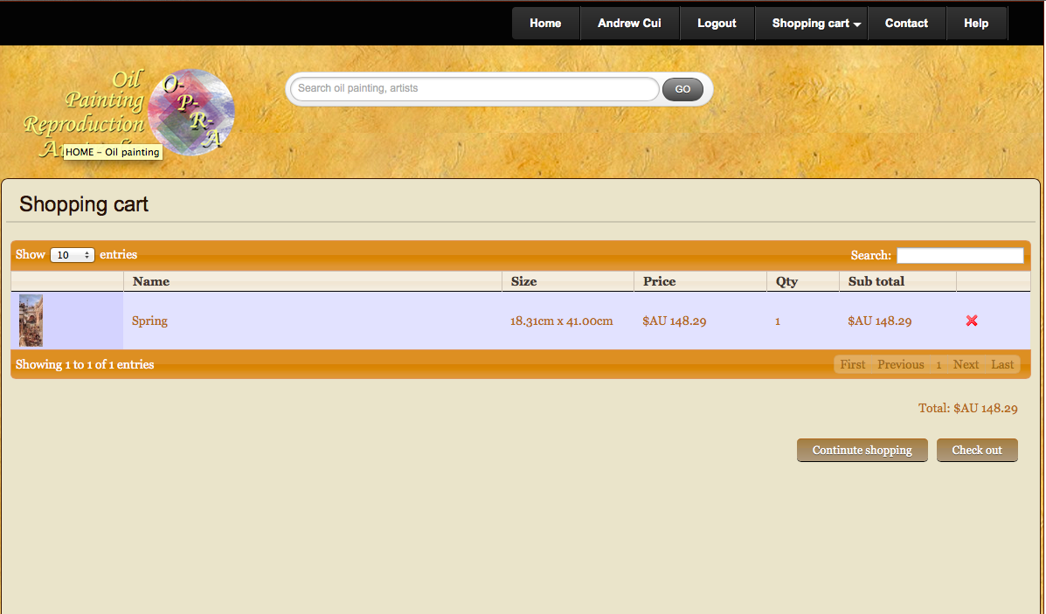Proceed with the Check out button
The image size is (1046, 614).
click(x=977, y=450)
